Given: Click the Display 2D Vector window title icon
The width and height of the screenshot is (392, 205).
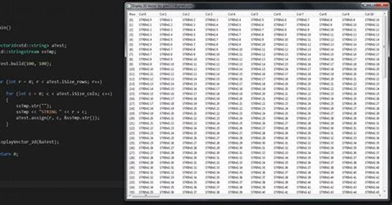Looking at the screenshot, I should 128,6.
